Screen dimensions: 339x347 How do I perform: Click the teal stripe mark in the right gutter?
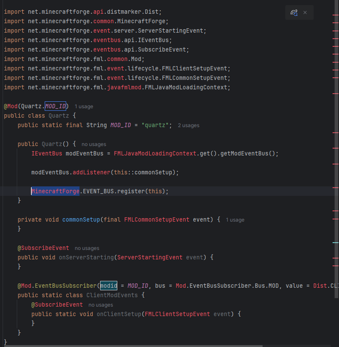click(336, 243)
